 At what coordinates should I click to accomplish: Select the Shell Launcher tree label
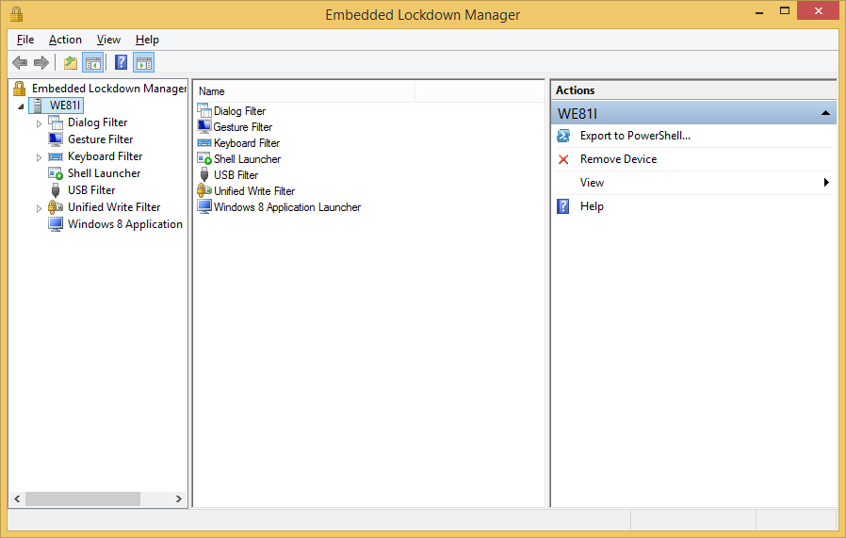105,173
